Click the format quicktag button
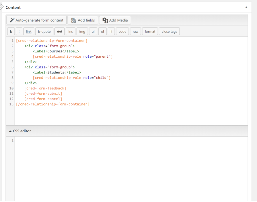The height and width of the screenshot is (202, 257). [150, 32]
